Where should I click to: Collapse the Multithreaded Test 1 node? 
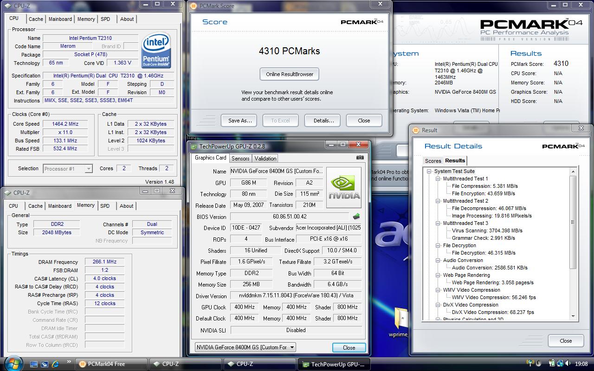(438, 179)
